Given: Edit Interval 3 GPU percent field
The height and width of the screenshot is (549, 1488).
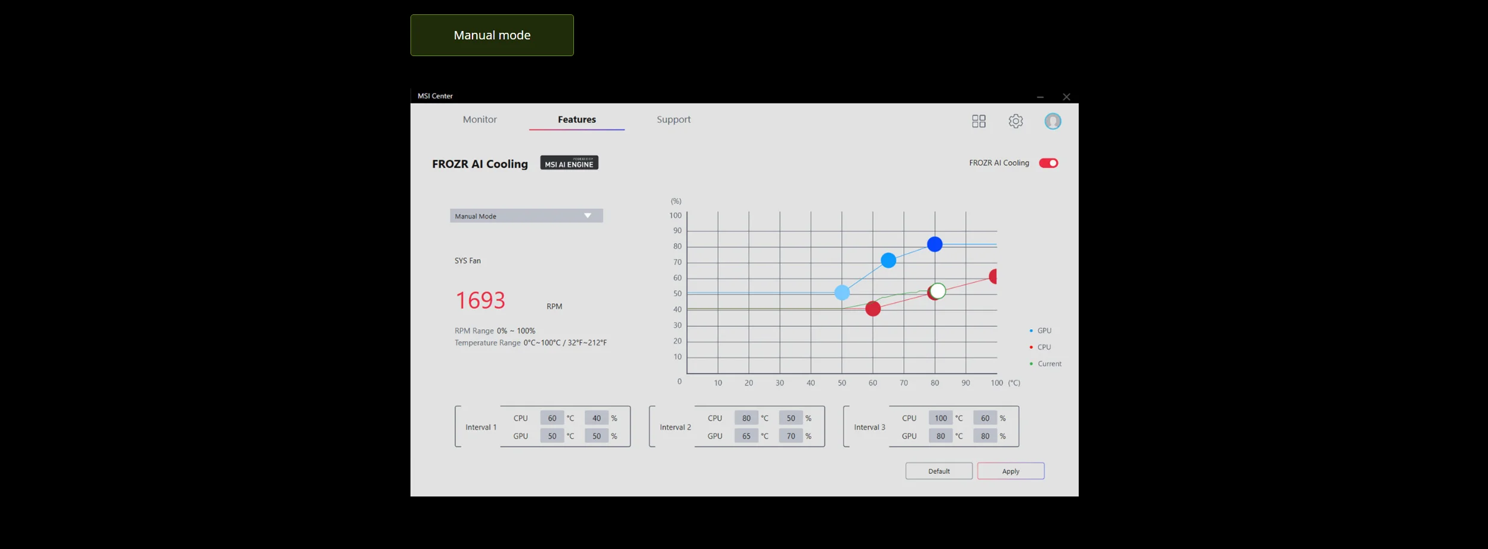Looking at the screenshot, I should 986,436.
